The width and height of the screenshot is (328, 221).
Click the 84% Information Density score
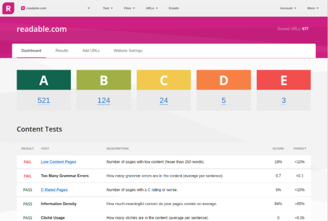278,204
